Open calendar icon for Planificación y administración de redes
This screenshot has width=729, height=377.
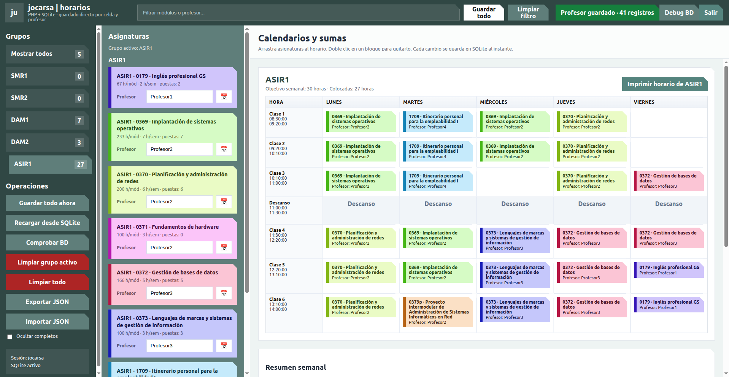coord(224,202)
